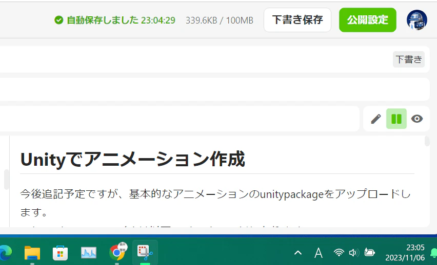Click the preview pane scrollbar thumb
The image size is (437, 265).
pos(427,141)
